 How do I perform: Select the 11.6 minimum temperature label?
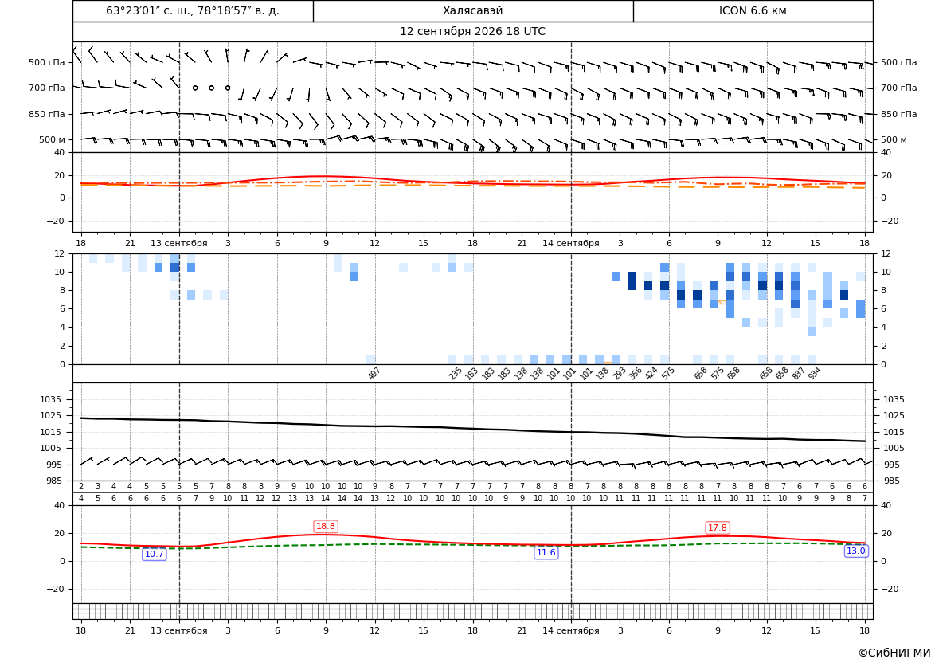click(546, 553)
